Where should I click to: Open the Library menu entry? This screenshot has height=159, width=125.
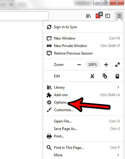tap(83, 87)
